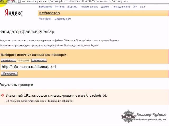
Task: Open the Рекламная сеть link
Action: tap(89, 7)
